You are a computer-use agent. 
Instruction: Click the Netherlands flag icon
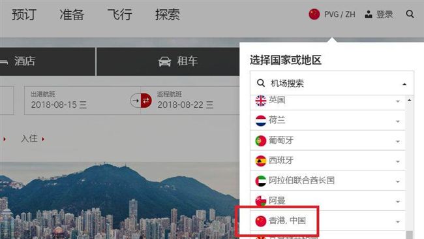point(261,121)
